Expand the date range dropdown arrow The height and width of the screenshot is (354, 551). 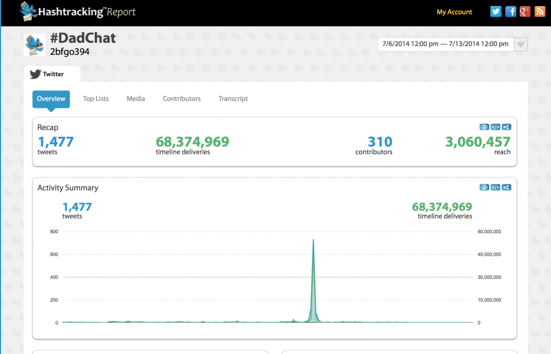coord(520,45)
